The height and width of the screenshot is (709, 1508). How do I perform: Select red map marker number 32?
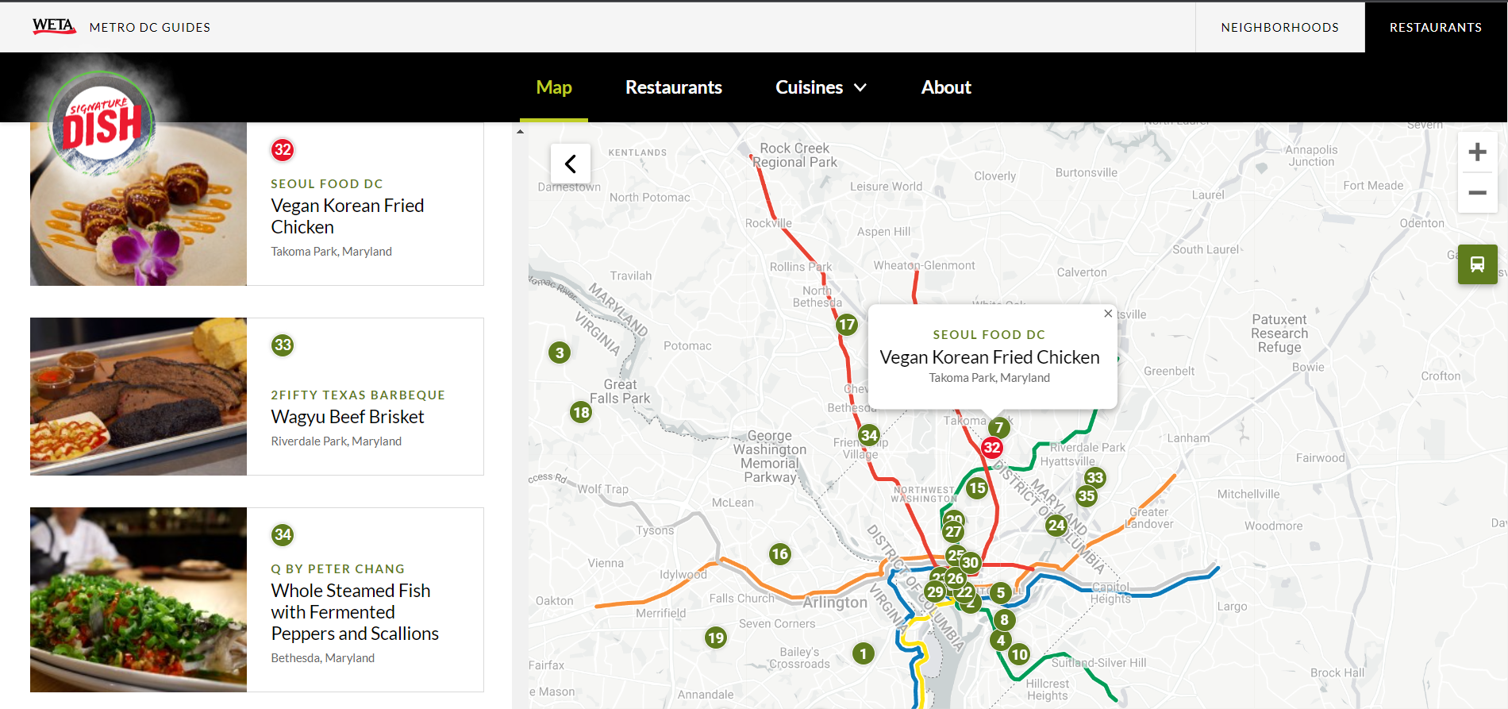[991, 448]
